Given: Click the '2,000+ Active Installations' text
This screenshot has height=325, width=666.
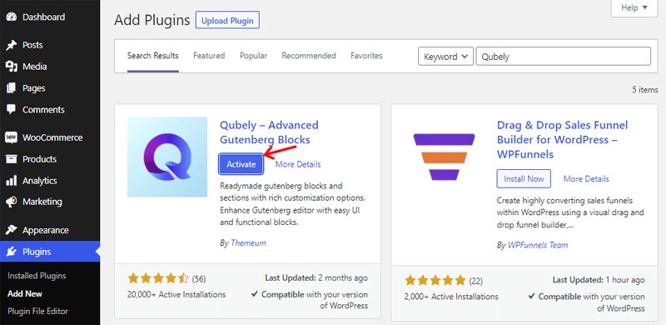Looking at the screenshot, I should click(451, 297).
